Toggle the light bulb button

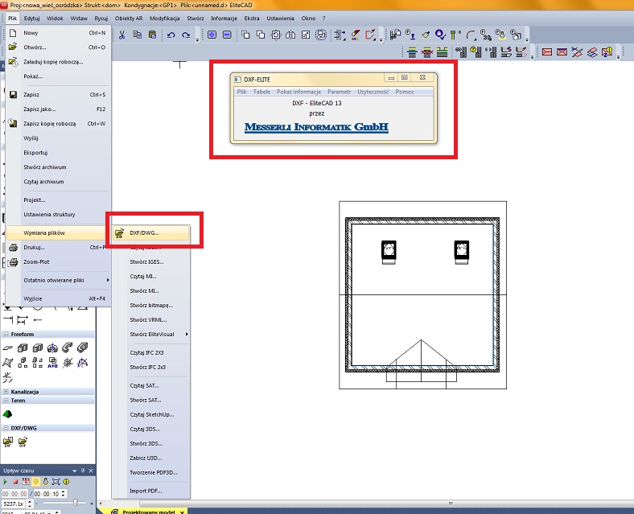click(x=46, y=481)
